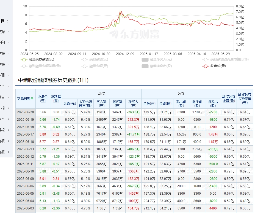Toggle 融资余额(元) legend series
This screenshot has width=266, height=213.
(x=95, y=59)
